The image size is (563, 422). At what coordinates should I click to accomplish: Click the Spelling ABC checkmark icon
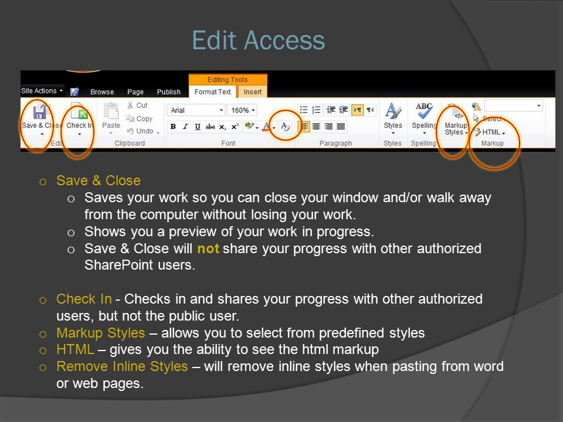[424, 111]
